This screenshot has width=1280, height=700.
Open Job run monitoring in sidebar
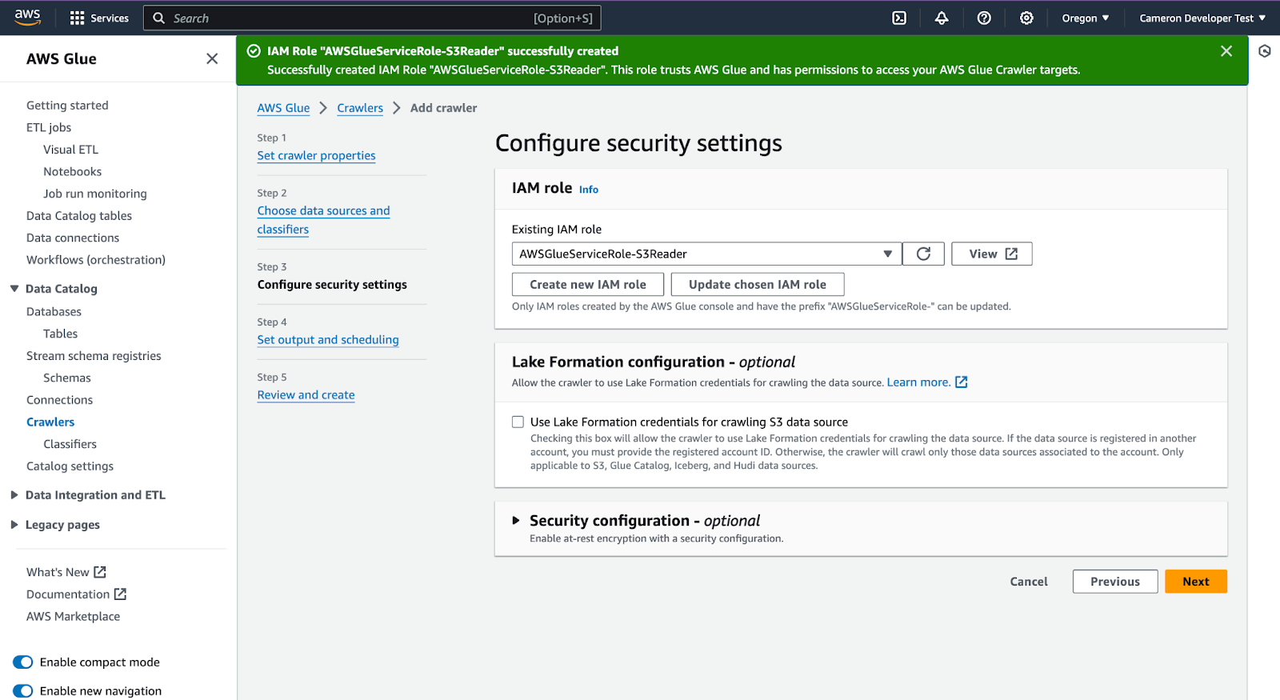point(94,194)
